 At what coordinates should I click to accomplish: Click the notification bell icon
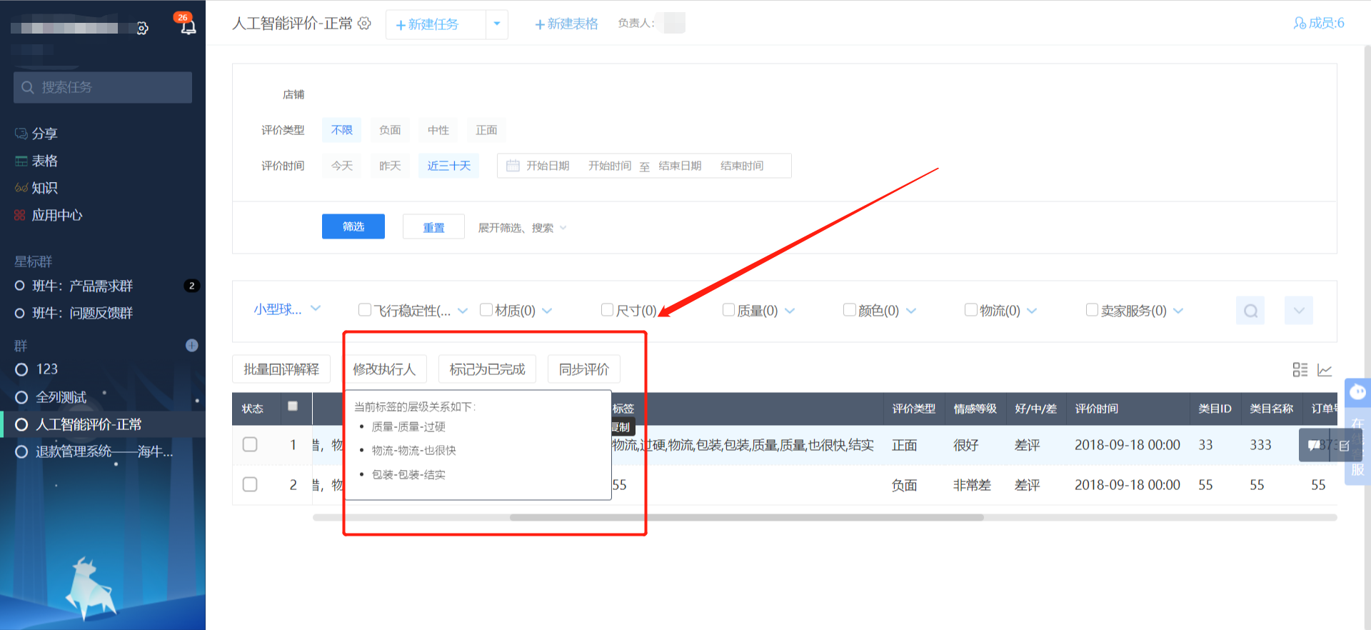coord(188,27)
